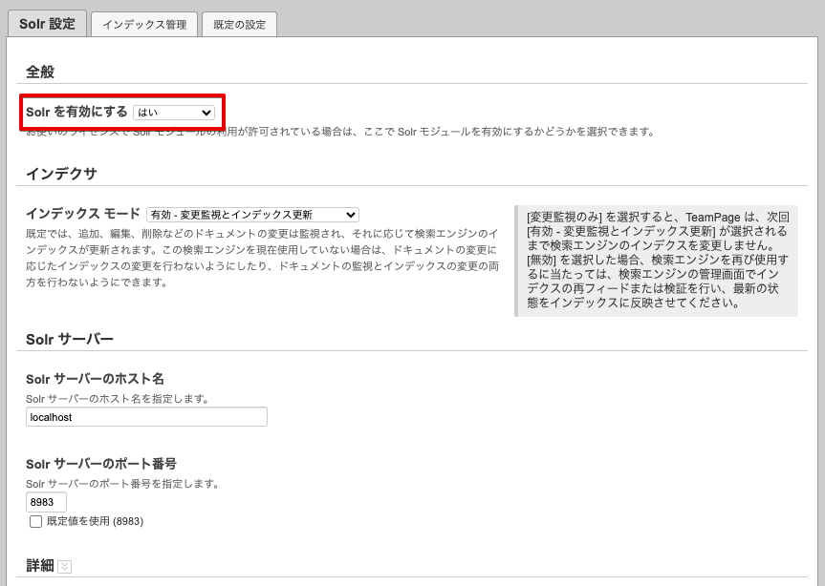Viewport: 825px width, 586px height.
Task: Click the 全般 section heading
Action: pos(40,72)
